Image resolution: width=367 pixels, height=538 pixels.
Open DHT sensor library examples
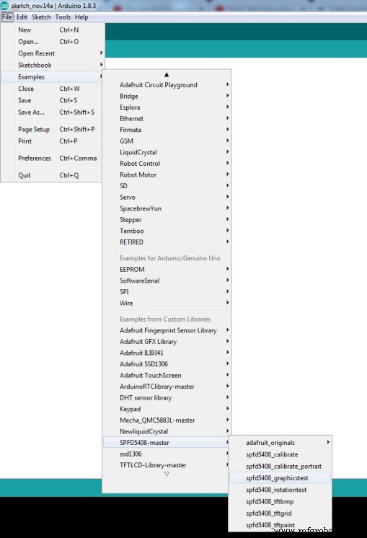pos(167,398)
